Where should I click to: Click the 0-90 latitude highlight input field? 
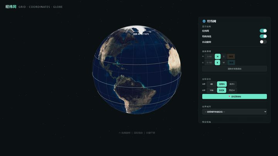[x=209, y=56]
